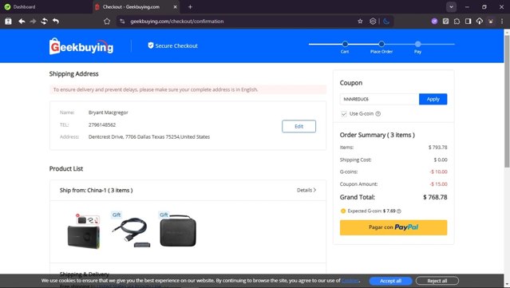
Task: Click the stacked layers icon in address bar
Action: tap(373, 22)
